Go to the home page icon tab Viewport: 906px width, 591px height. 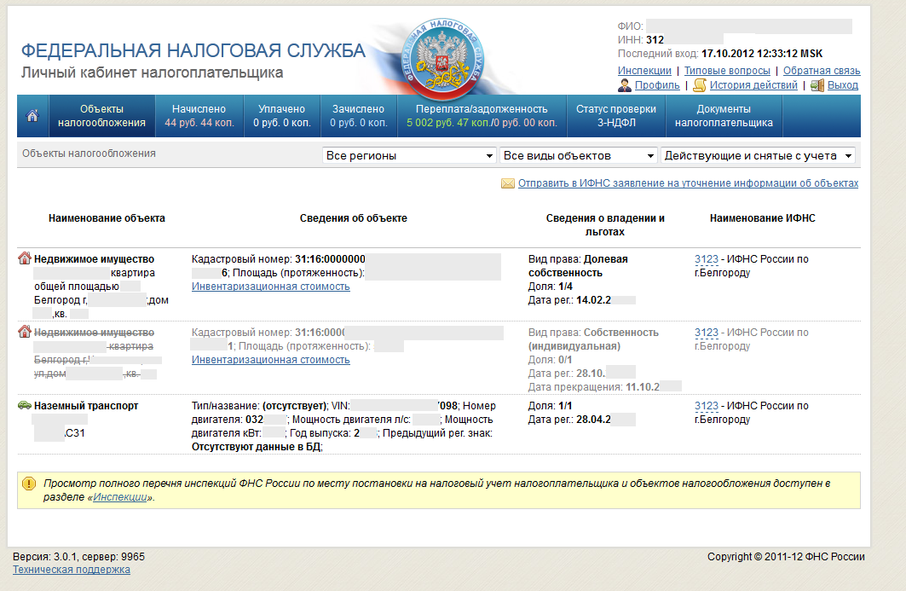[x=33, y=116]
